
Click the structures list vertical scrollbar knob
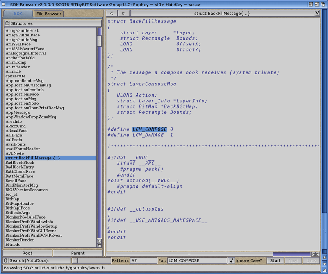click(x=99, y=41)
